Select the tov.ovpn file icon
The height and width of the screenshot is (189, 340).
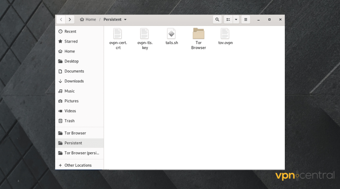pos(225,34)
